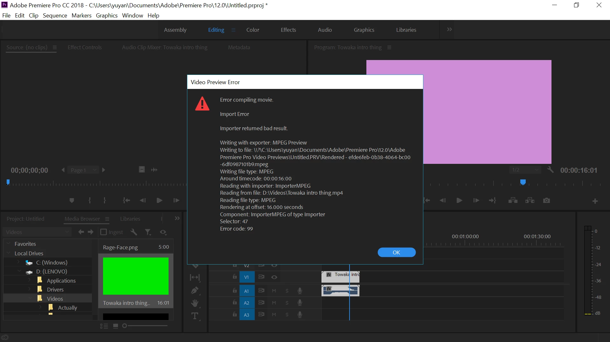Open the Source monitor Page 1 dropdown
The height and width of the screenshot is (342, 610).
(x=83, y=170)
